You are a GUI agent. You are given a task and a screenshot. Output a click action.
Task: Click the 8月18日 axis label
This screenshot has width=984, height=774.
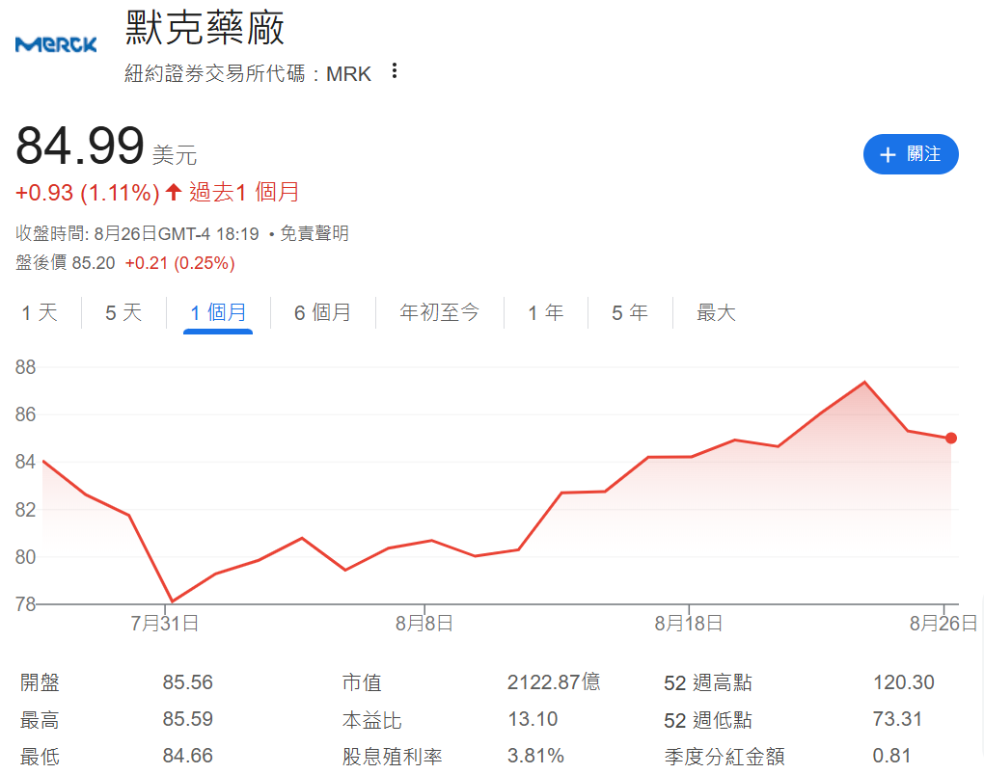pos(689,623)
